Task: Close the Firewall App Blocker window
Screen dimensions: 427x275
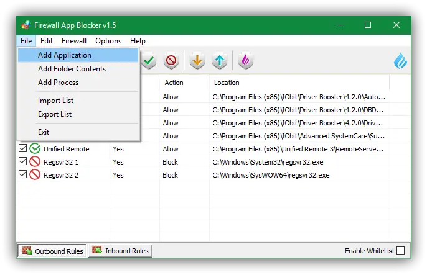Action: [396, 25]
